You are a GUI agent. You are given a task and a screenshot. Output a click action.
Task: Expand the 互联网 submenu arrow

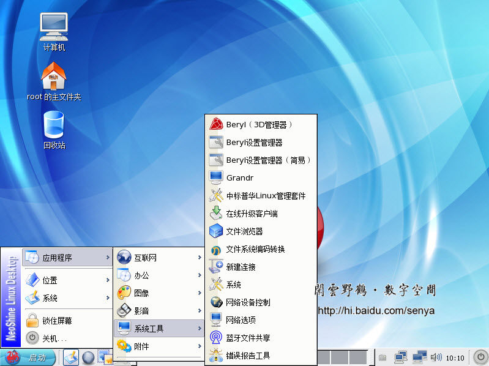(x=200, y=257)
